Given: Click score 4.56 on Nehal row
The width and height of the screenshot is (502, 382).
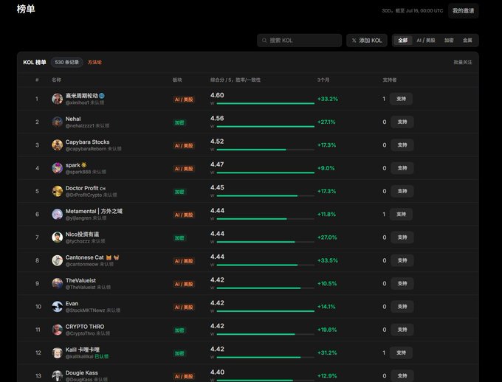Looking at the screenshot, I should (x=217, y=118).
